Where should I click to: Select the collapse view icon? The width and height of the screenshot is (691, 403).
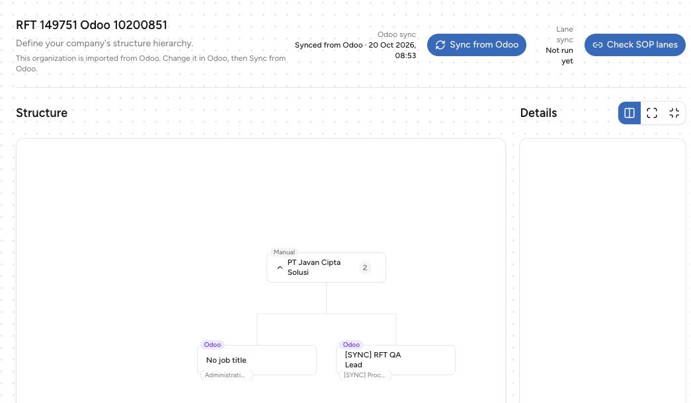point(674,113)
